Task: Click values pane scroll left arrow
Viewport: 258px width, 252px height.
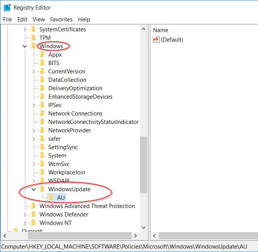Action: (x=154, y=236)
